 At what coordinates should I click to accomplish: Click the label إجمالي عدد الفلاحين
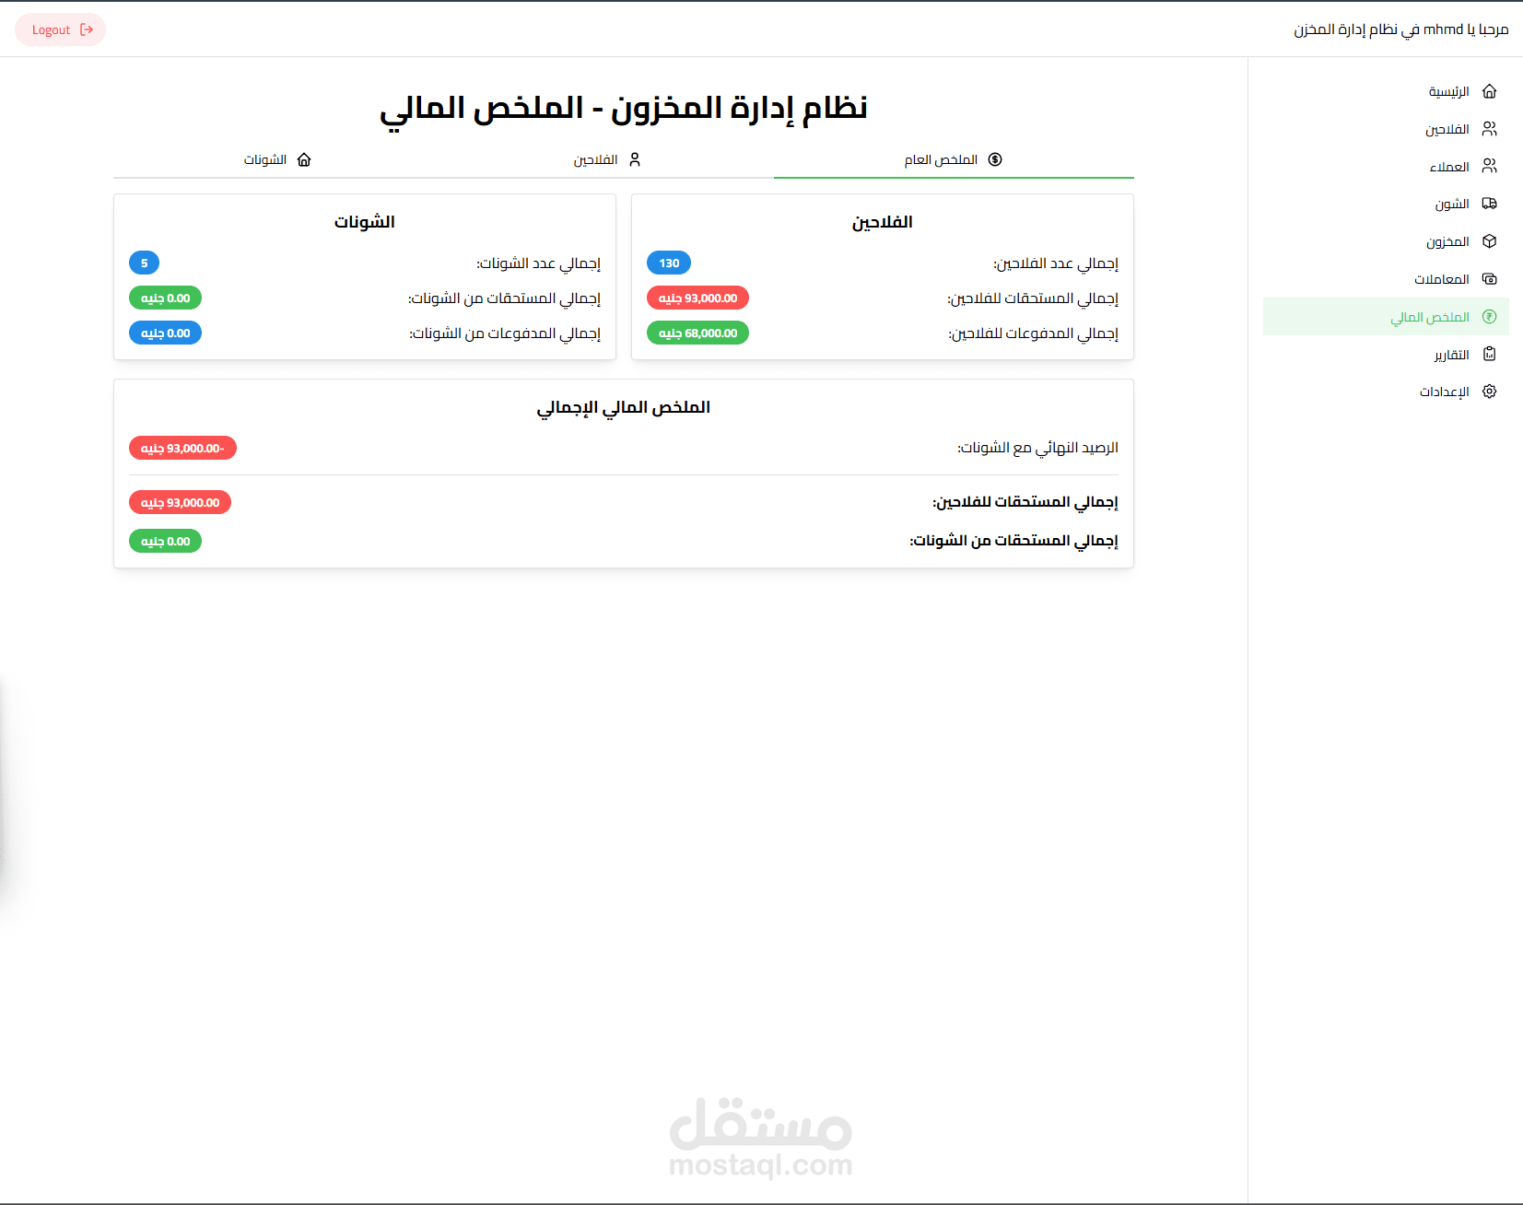pos(1056,263)
